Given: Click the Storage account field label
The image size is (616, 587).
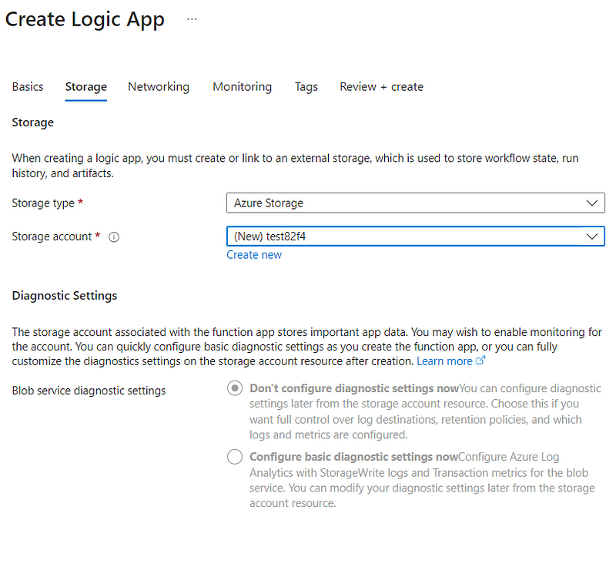Looking at the screenshot, I should pyautogui.click(x=52, y=236).
